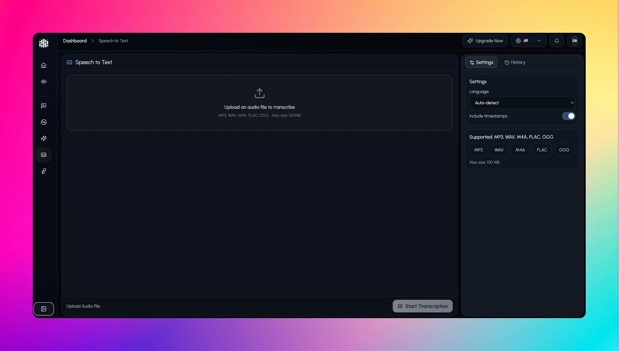This screenshot has height=351, width=619.
Task: Switch to the History tab
Action: [515, 63]
